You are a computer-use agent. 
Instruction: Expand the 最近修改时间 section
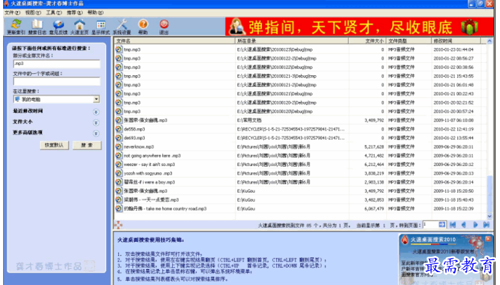[96, 112]
